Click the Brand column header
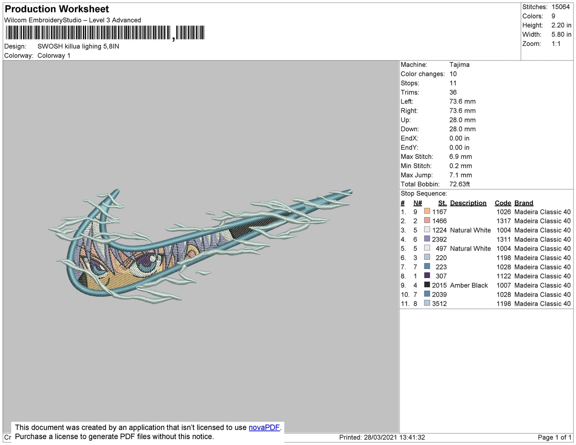 [523, 203]
